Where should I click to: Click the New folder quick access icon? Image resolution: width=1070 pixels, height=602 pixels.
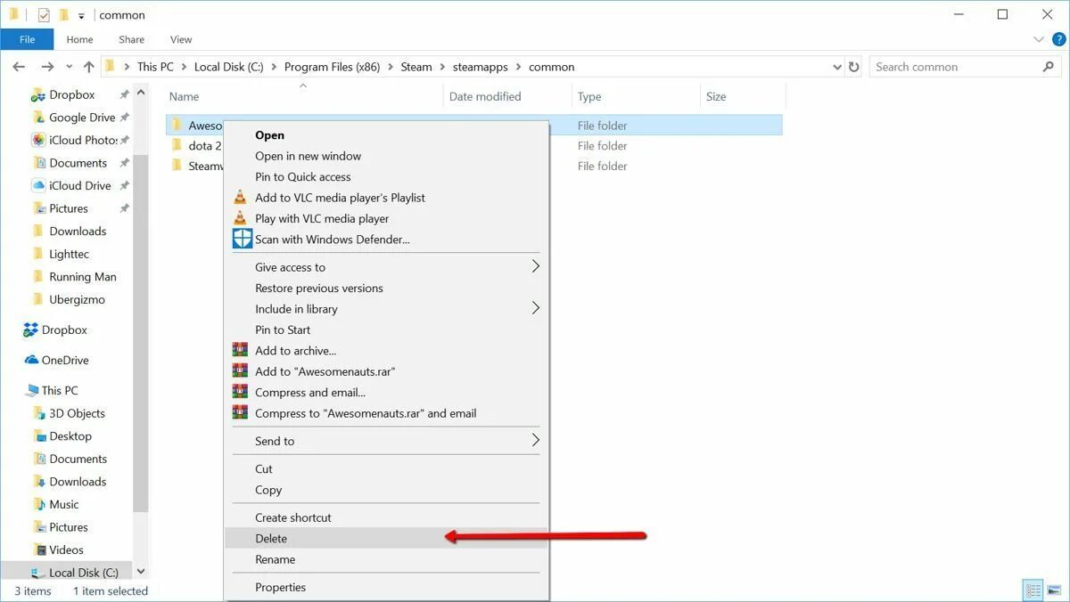(63, 15)
